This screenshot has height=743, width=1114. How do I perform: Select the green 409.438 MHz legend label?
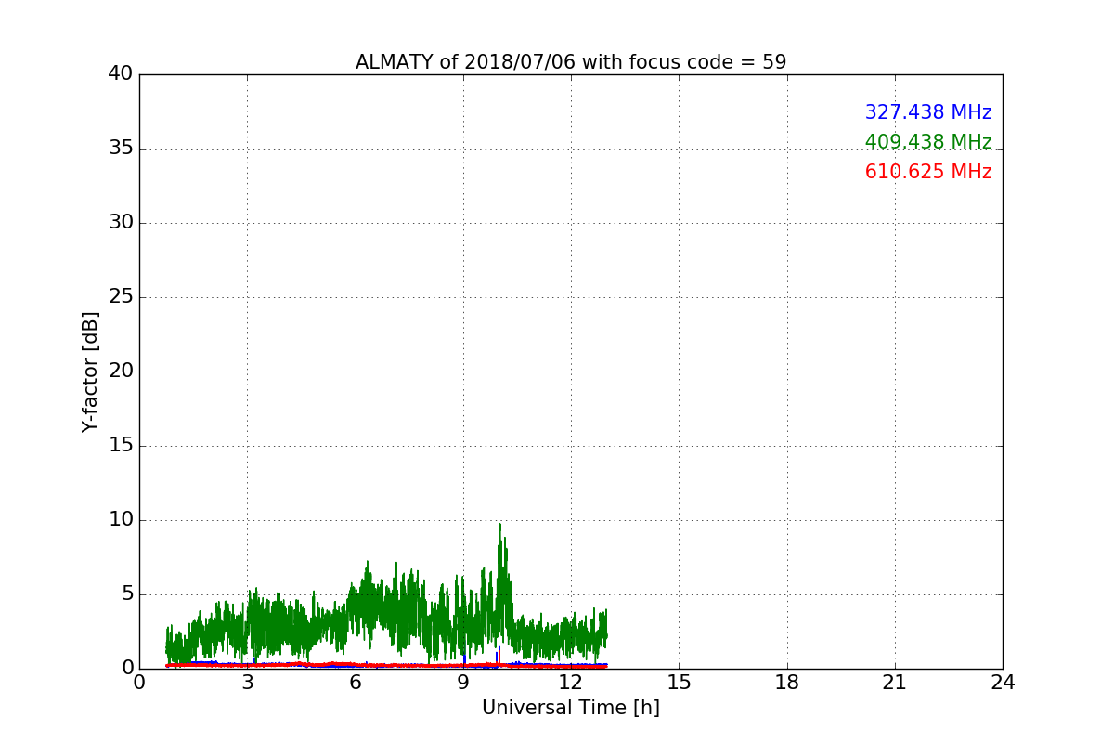(928, 142)
